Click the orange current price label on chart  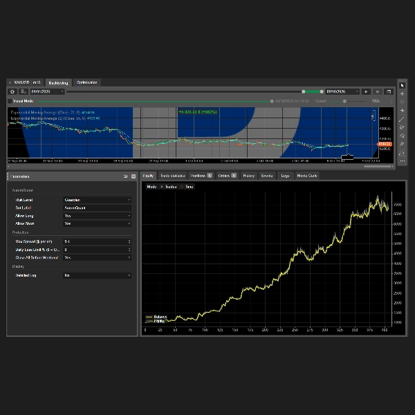pos(385,145)
